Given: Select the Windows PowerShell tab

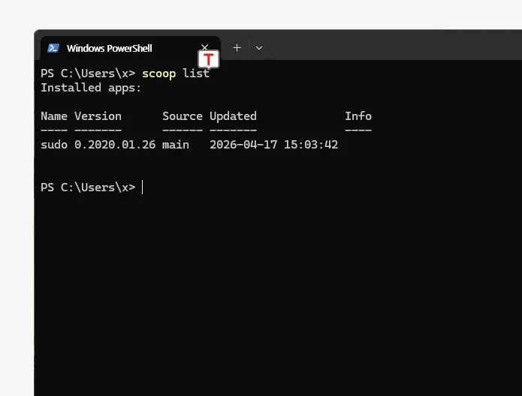Looking at the screenshot, I should click(x=110, y=48).
